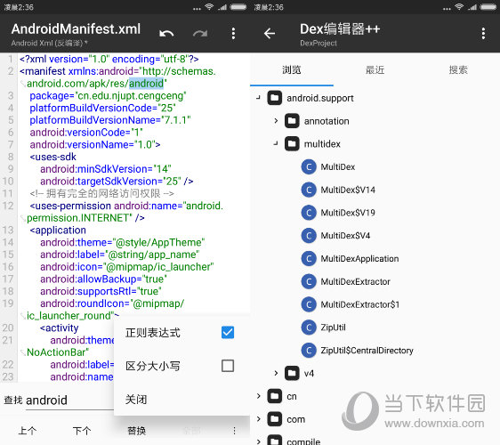Undo the last edit in AndroidManifest.xml
The image size is (500, 445).
tap(166, 33)
